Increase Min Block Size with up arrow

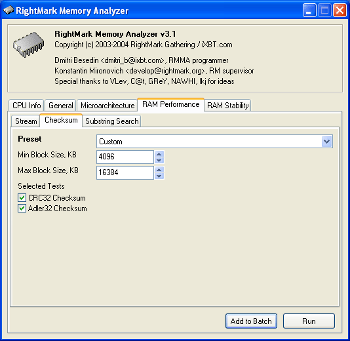pos(159,154)
